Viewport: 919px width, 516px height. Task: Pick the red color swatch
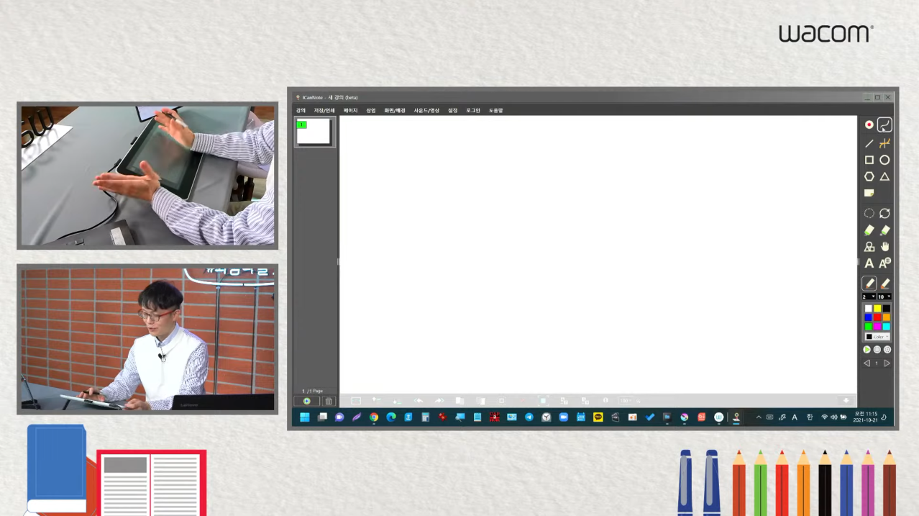tap(877, 317)
